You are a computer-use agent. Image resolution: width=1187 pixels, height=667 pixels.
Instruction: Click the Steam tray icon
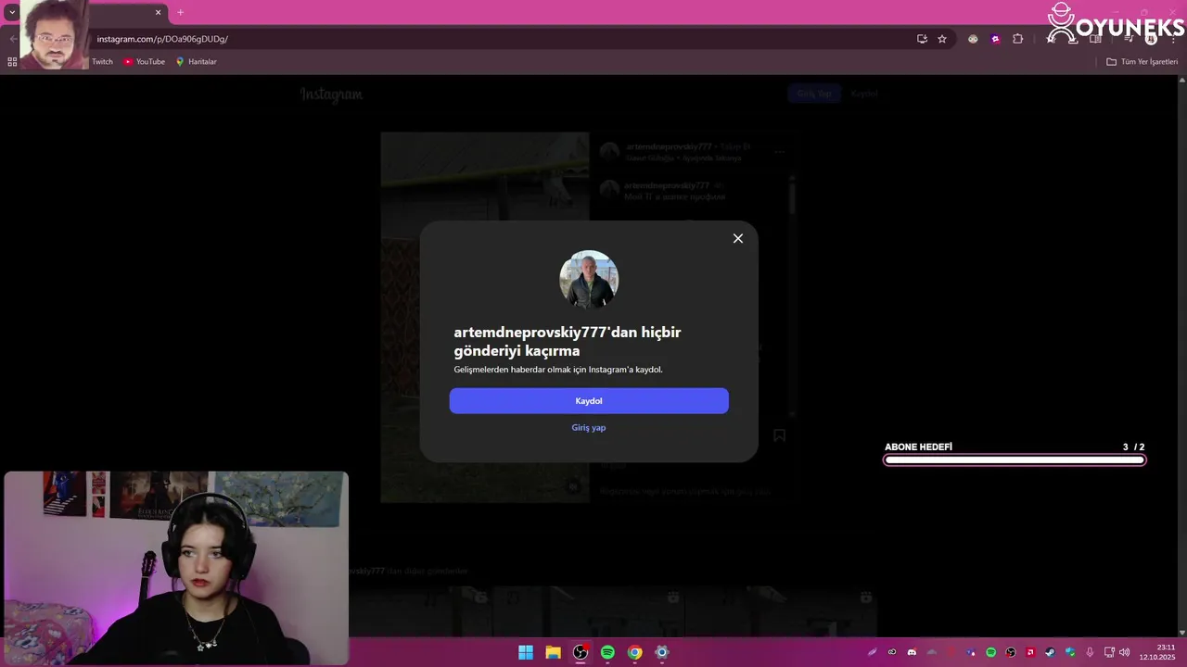(x=1050, y=652)
